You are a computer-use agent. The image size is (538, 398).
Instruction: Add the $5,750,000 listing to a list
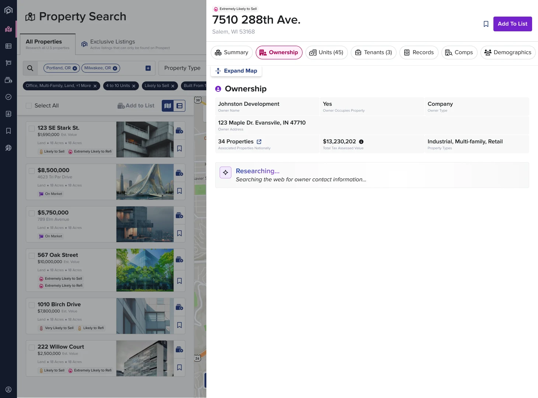coord(179,215)
